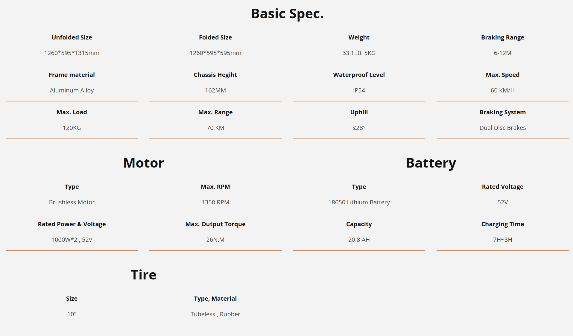Screen dimensions: 573x336
Task: Click the Motor section heading
Action: coord(143,163)
